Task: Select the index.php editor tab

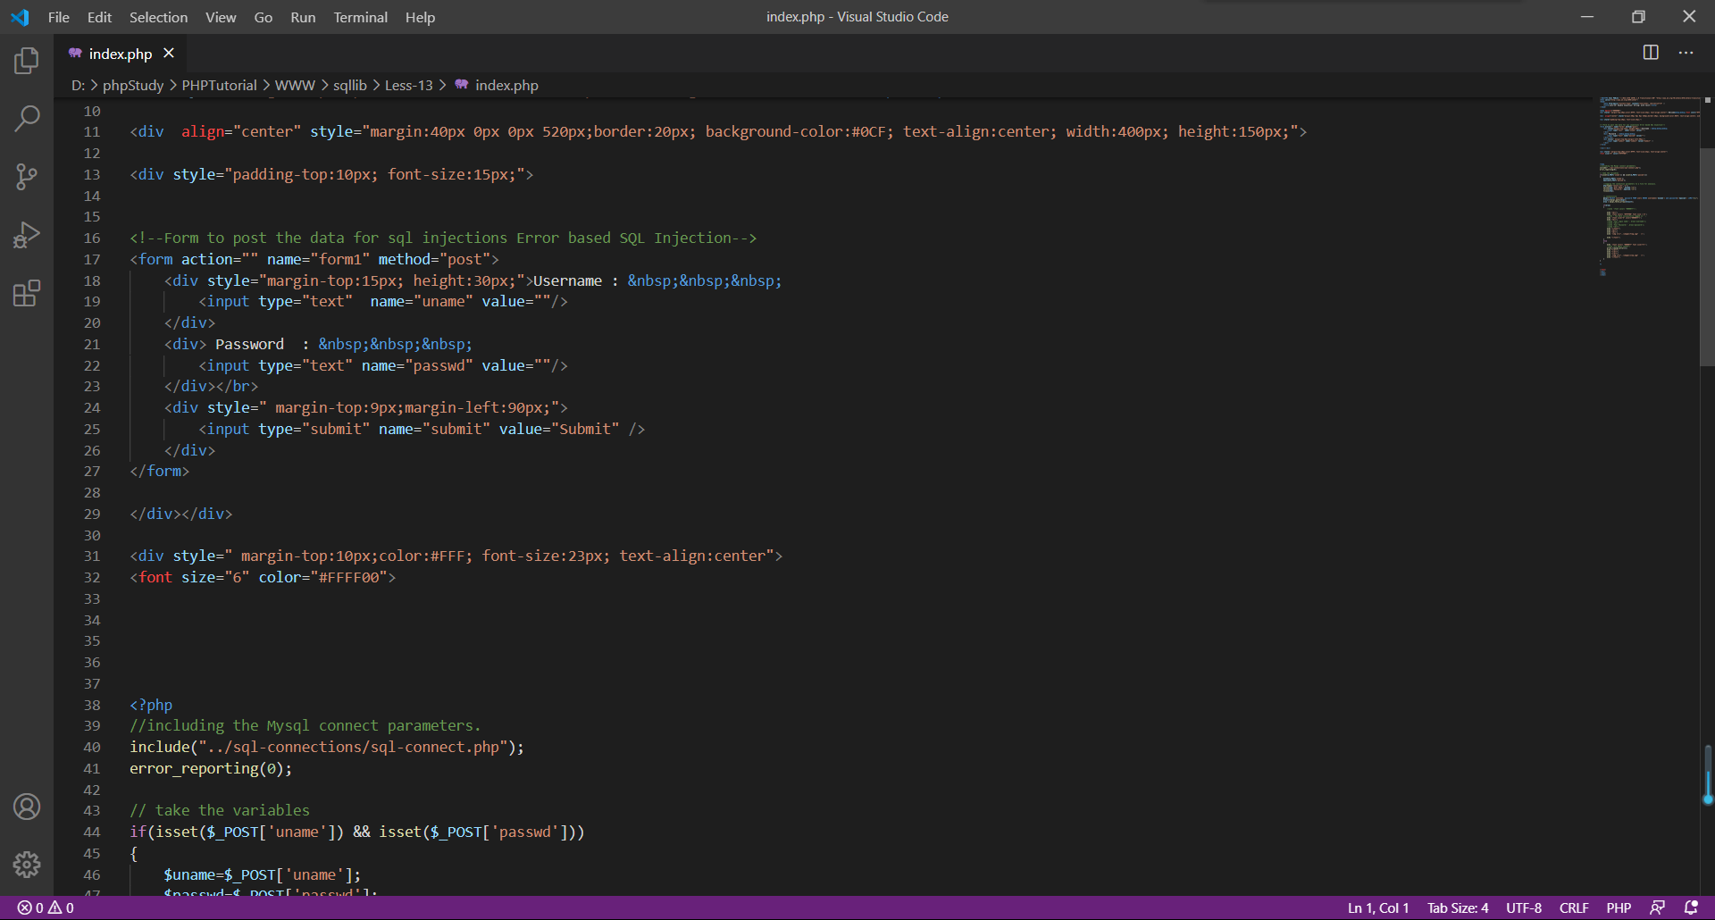Action: [120, 54]
